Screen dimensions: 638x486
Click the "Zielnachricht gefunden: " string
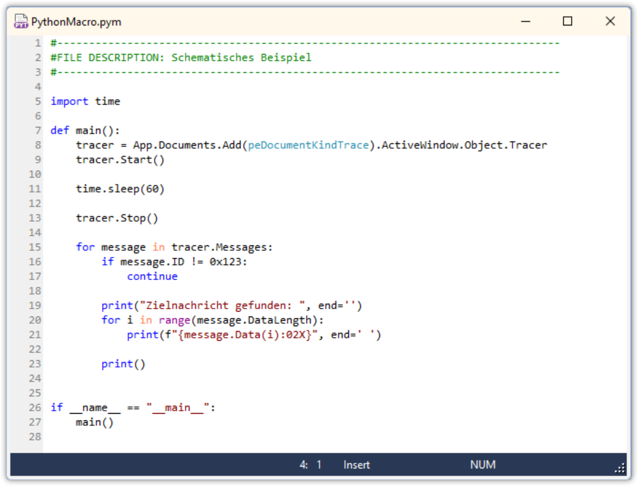click(x=222, y=306)
